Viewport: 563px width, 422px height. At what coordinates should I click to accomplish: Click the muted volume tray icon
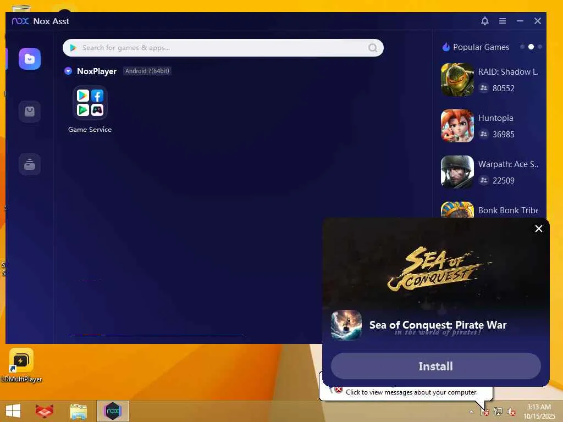(511, 412)
